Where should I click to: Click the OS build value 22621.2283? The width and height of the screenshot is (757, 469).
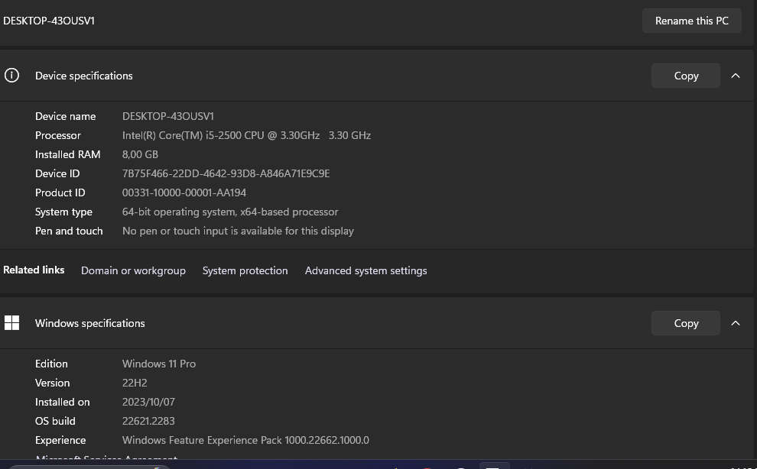tap(148, 421)
